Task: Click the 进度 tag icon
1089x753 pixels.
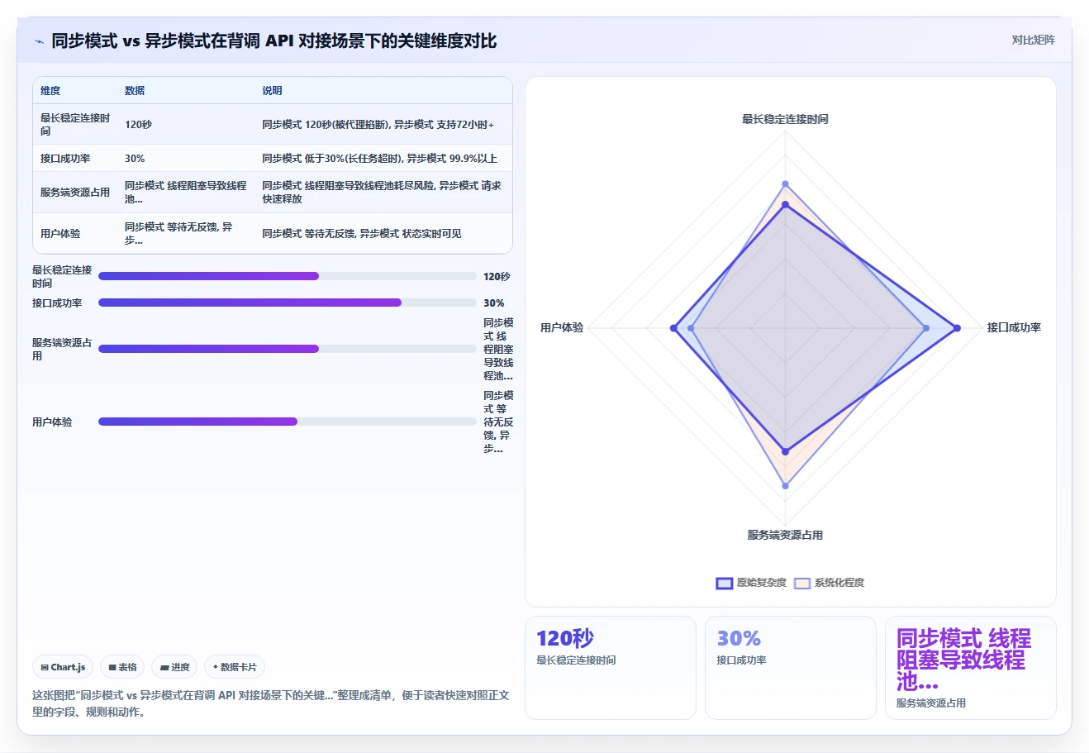Action: 164,667
